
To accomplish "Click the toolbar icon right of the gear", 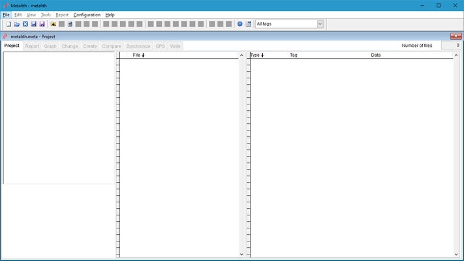I will (x=248, y=24).
